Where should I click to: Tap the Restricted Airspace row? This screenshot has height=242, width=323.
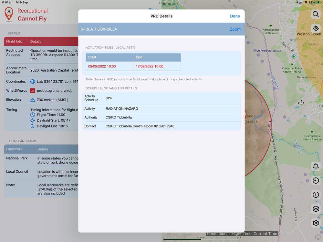pos(41,55)
